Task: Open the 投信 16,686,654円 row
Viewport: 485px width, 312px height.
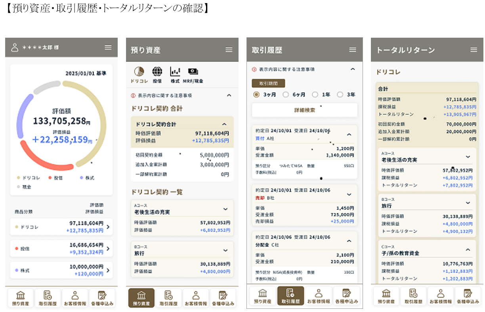Action: point(61,248)
